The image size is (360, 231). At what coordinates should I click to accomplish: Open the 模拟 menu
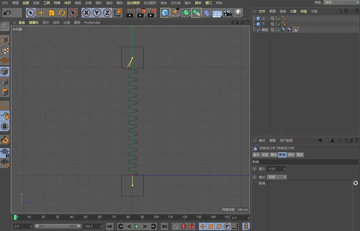(98, 3)
